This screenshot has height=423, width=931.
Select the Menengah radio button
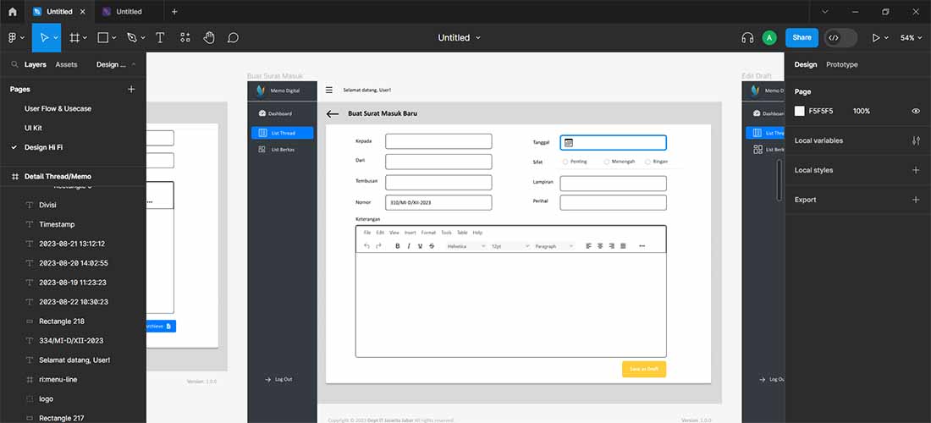(606, 162)
